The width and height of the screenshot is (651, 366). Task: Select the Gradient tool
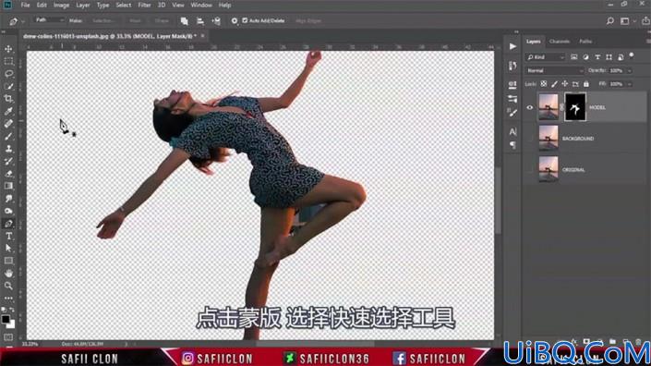pos(8,186)
